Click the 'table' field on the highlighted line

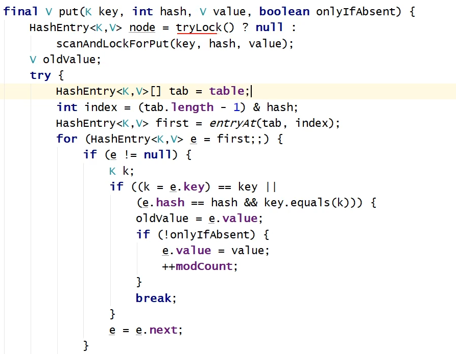(227, 91)
